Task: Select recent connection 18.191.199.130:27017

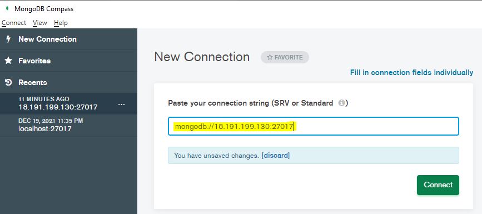Action: pyautogui.click(x=68, y=103)
